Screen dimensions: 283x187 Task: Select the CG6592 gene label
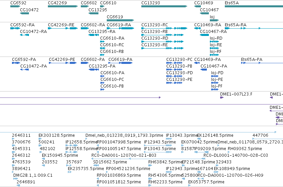click(18, 3)
